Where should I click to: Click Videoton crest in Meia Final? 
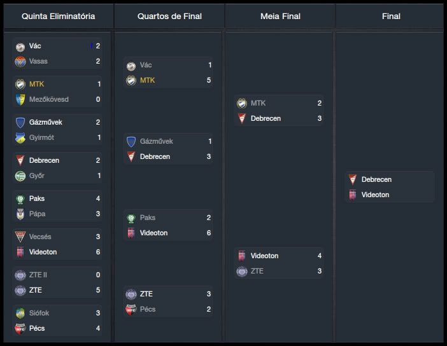242,256
